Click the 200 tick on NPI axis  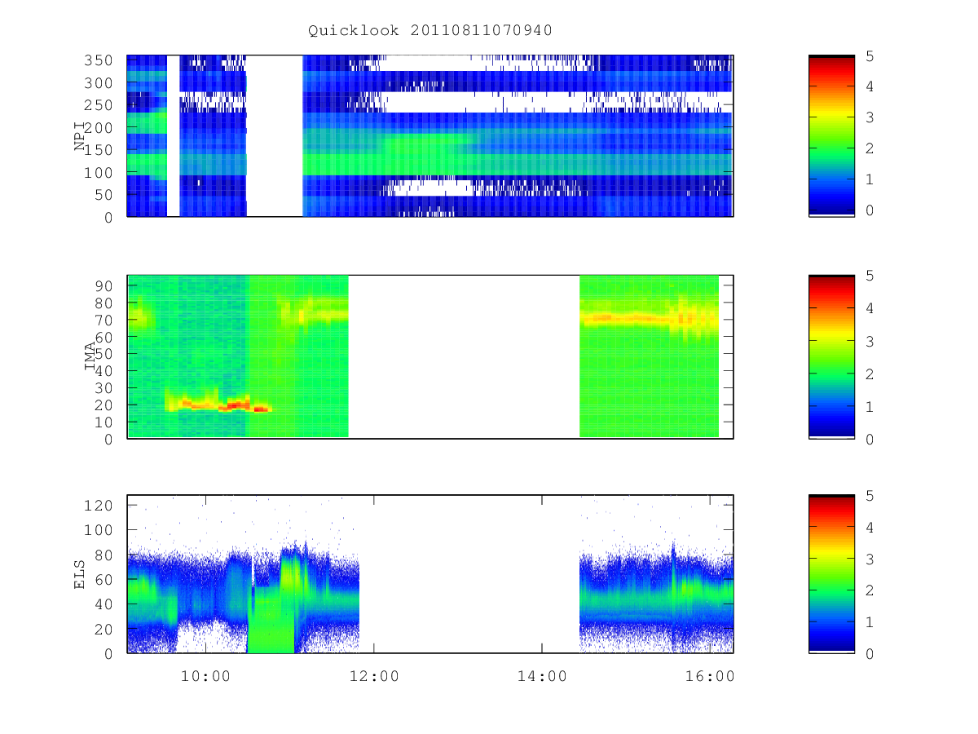100,128
